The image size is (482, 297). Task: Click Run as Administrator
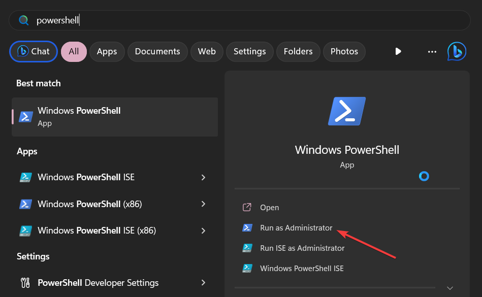click(x=295, y=227)
